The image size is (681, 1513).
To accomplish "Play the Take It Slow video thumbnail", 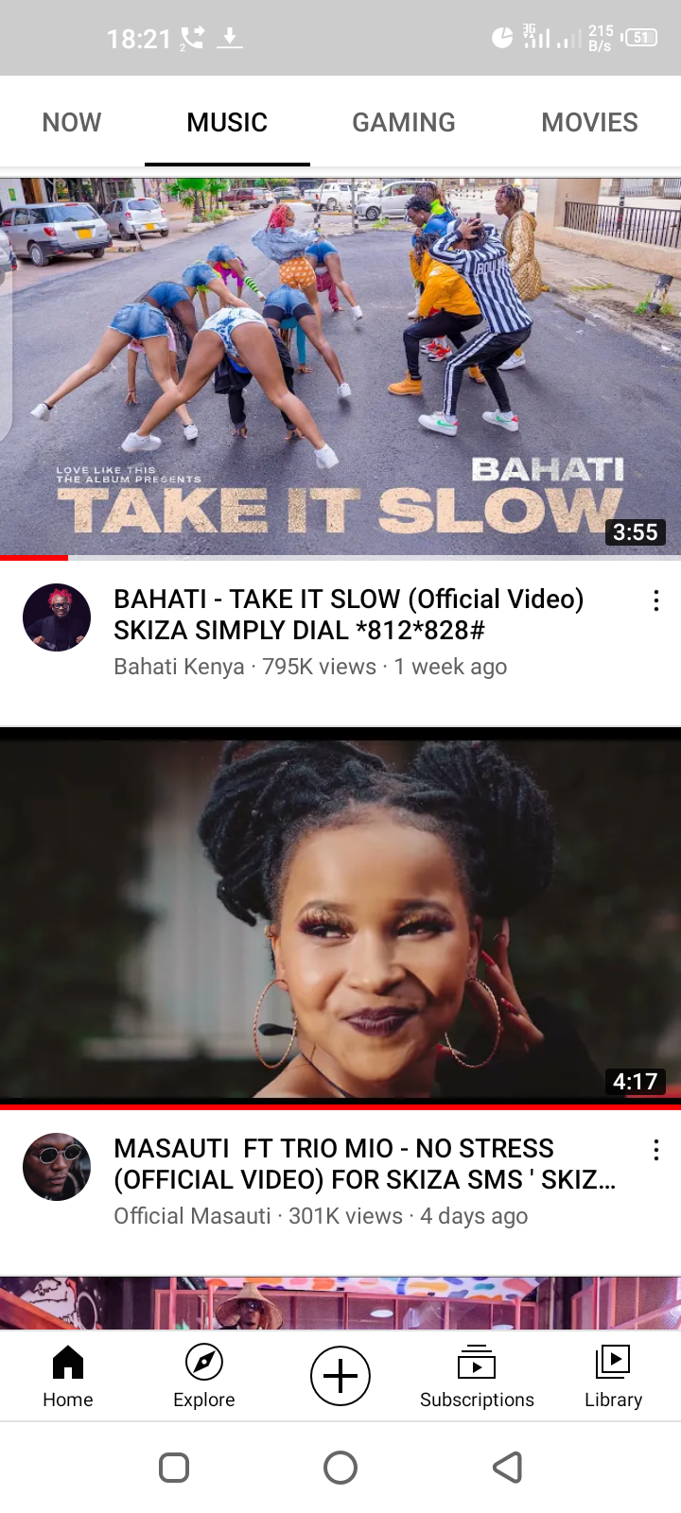I will (x=340, y=367).
